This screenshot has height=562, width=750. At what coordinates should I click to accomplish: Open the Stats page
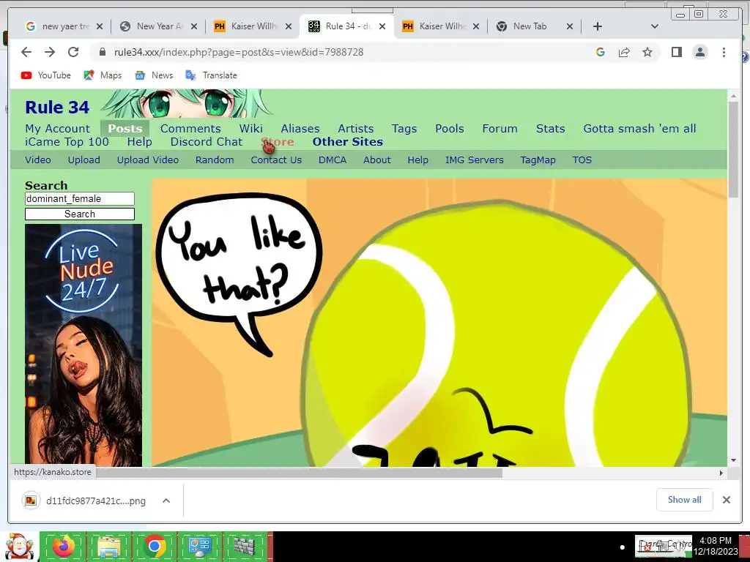point(551,129)
